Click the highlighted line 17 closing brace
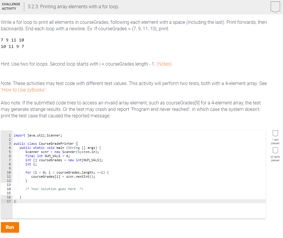The width and height of the screenshot is (283, 238). pos(14,201)
